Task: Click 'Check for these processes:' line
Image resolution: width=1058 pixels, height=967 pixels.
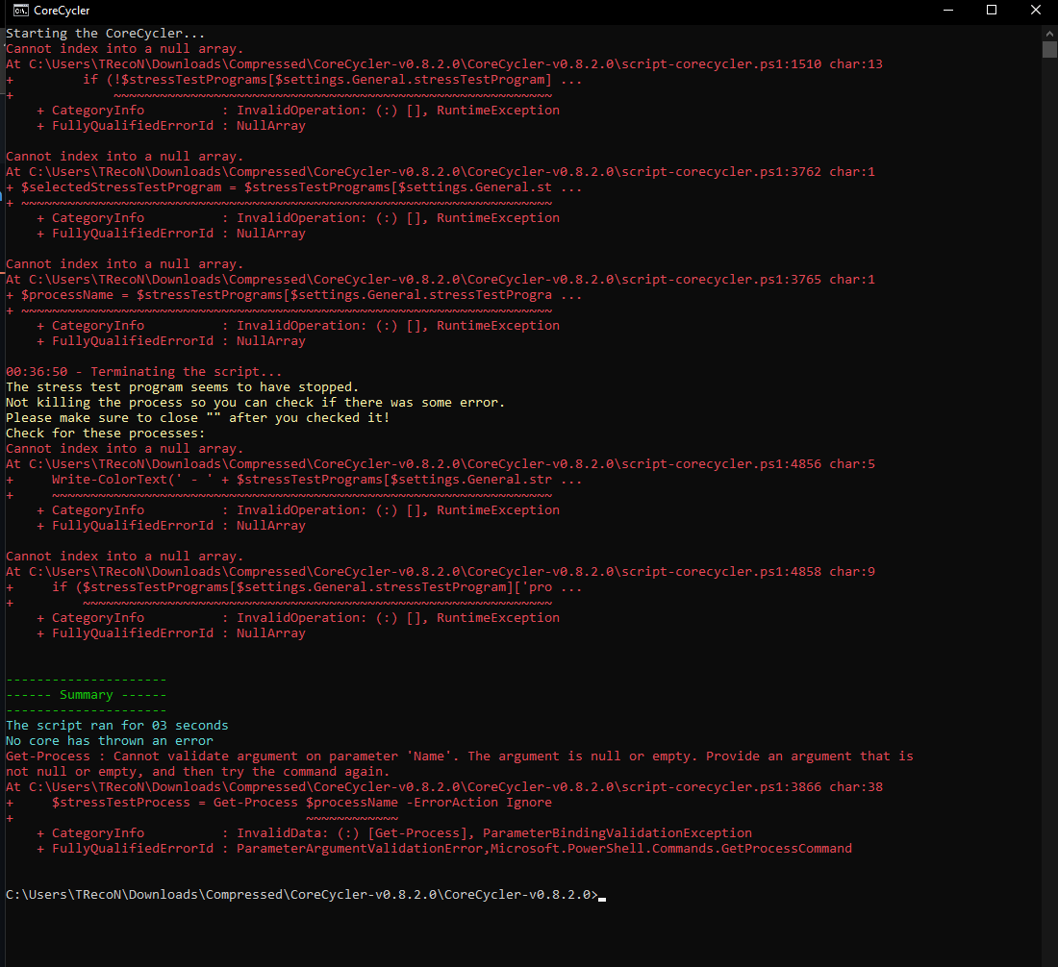Action: coord(105,434)
